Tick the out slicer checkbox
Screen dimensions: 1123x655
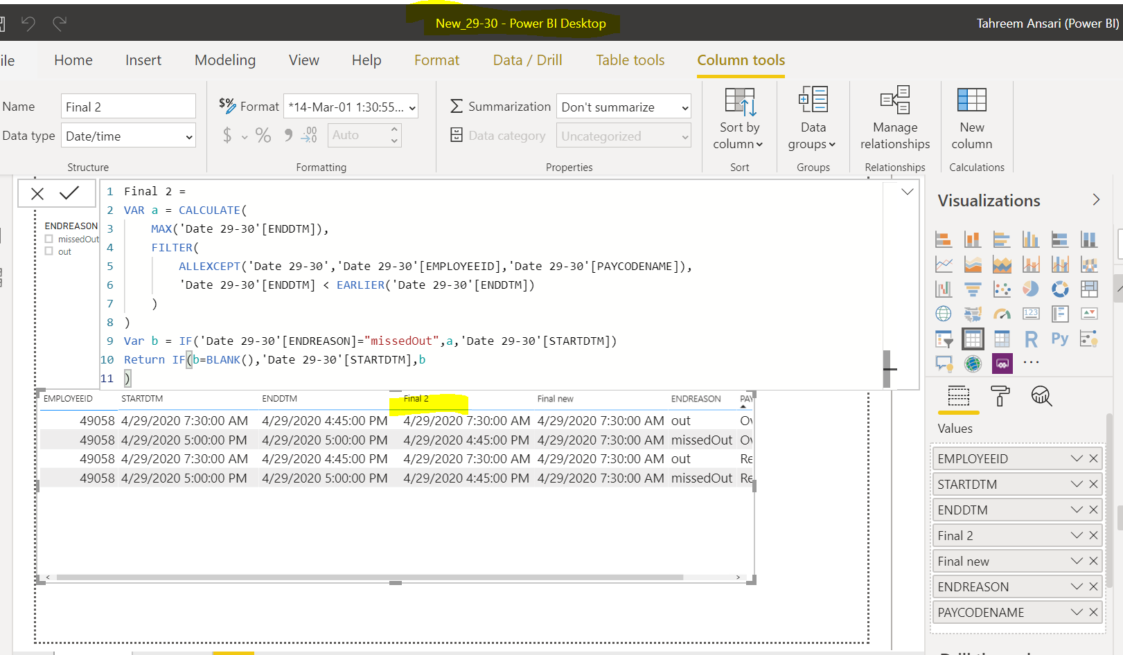48,251
